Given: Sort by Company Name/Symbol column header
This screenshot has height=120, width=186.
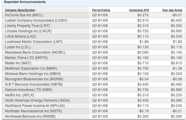Looking at the screenshot, I should [x=20, y=10].
